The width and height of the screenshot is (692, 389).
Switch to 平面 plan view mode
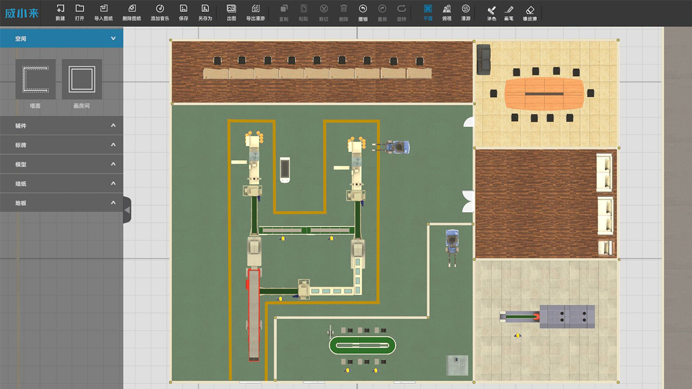[428, 12]
